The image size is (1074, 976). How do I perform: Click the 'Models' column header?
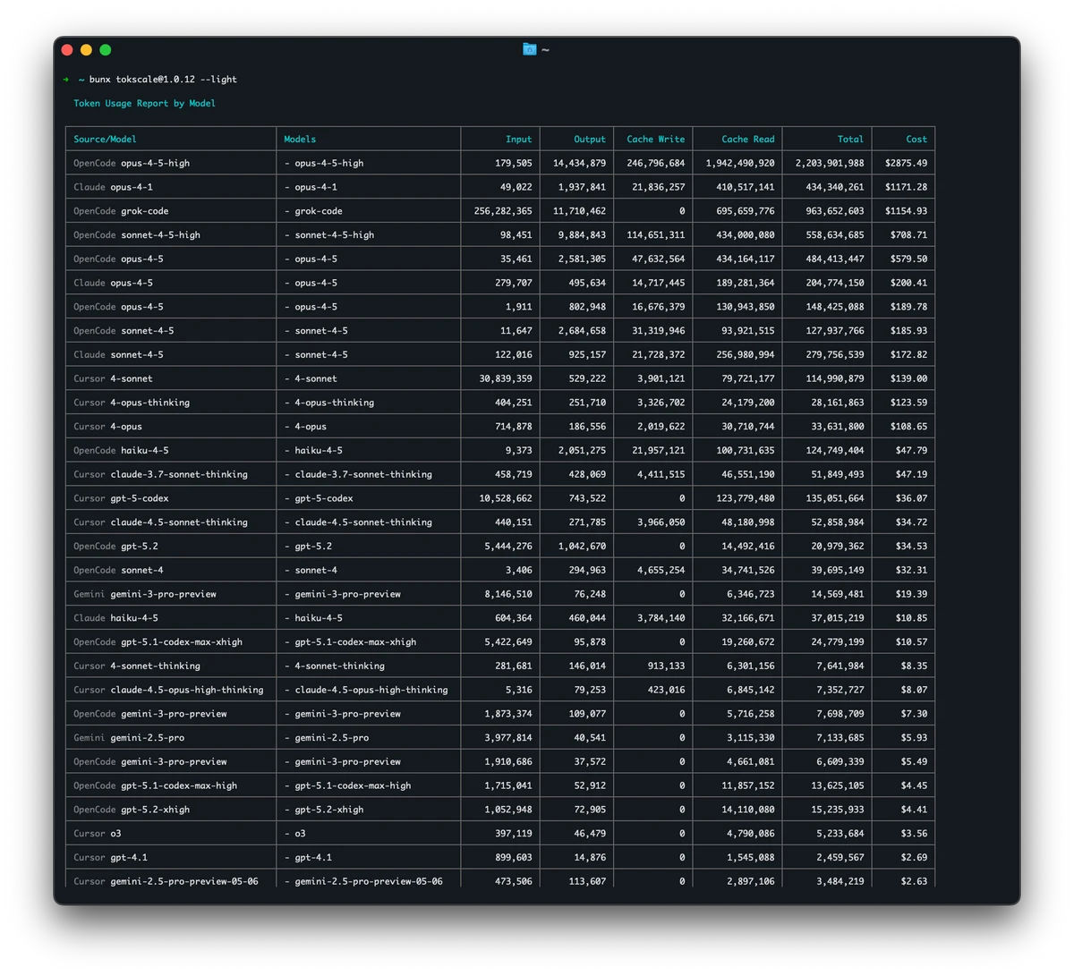tap(300, 140)
